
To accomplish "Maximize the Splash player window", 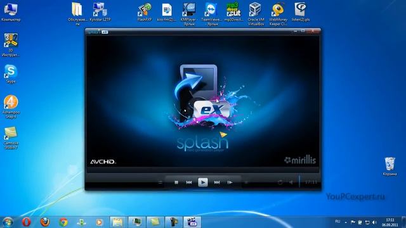I will [303, 31].
